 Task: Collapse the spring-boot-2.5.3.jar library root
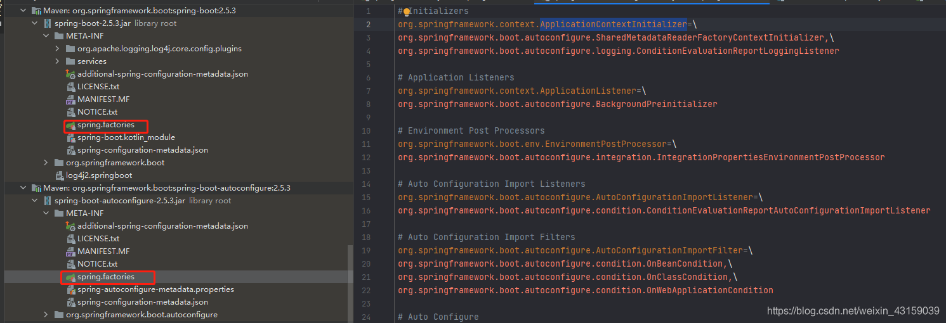[x=35, y=23]
